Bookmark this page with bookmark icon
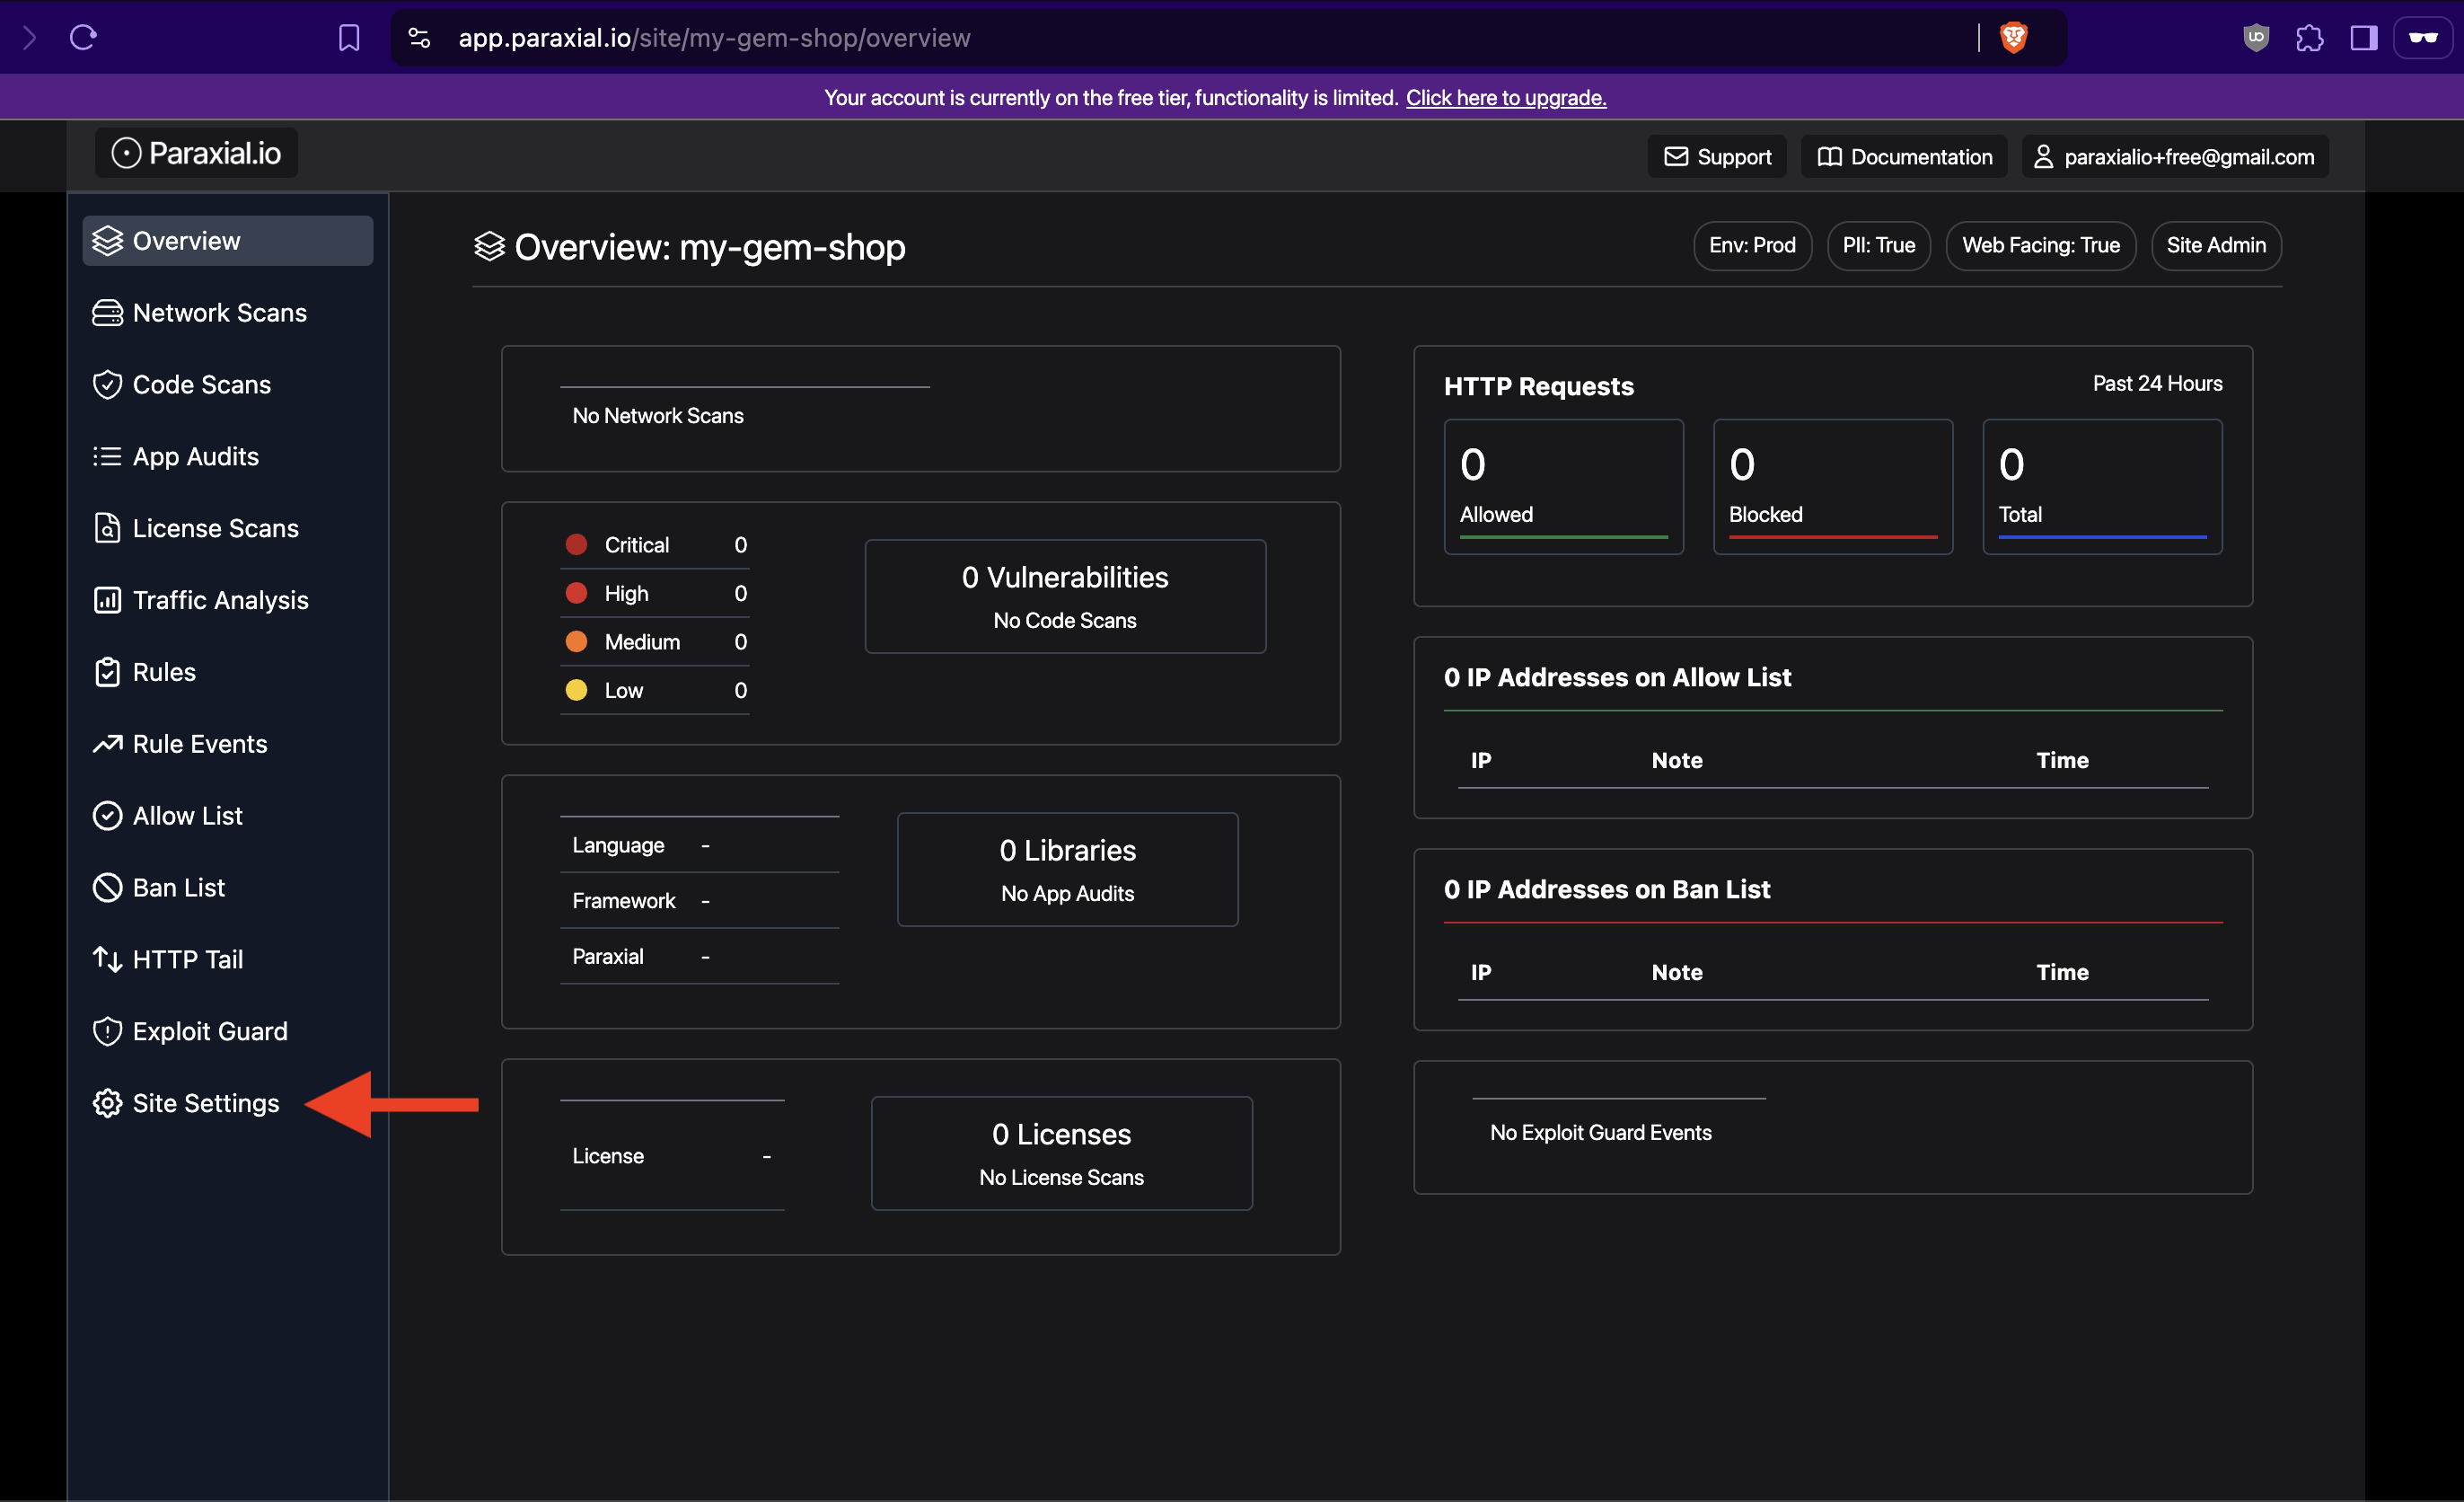 348,38
